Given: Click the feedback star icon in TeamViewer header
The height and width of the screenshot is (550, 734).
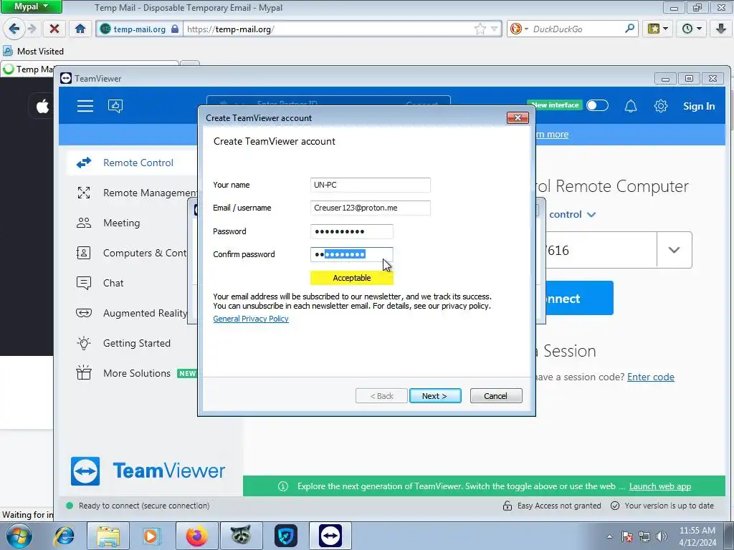Looking at the screenshot, I should tap(115, 106).
